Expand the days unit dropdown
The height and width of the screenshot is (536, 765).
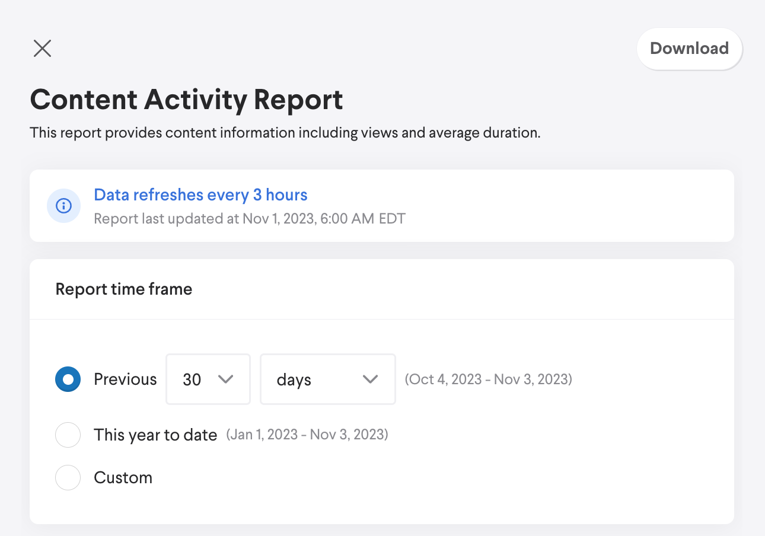[x=327, y=379]
